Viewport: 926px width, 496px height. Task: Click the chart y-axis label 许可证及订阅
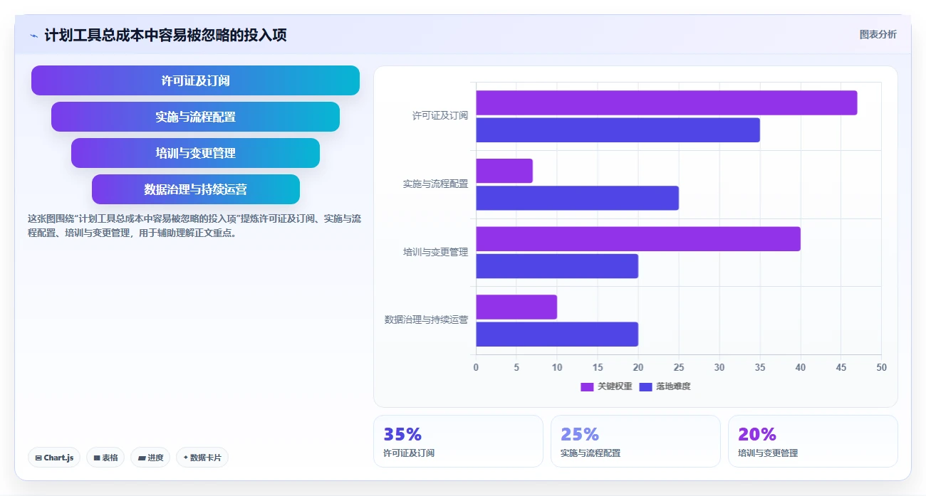440,115
